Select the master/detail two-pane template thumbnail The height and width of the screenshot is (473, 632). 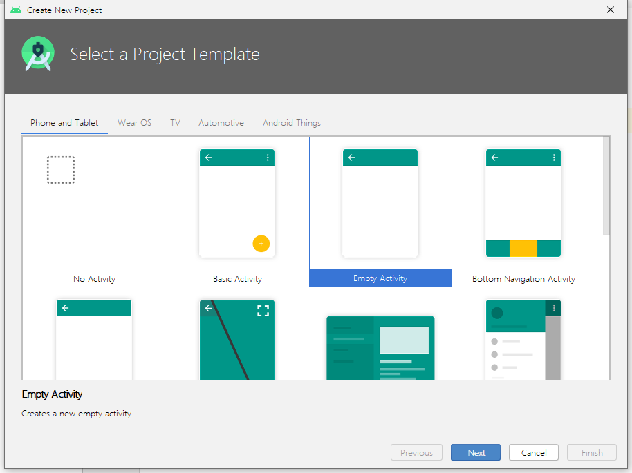(x=380, y=348)
